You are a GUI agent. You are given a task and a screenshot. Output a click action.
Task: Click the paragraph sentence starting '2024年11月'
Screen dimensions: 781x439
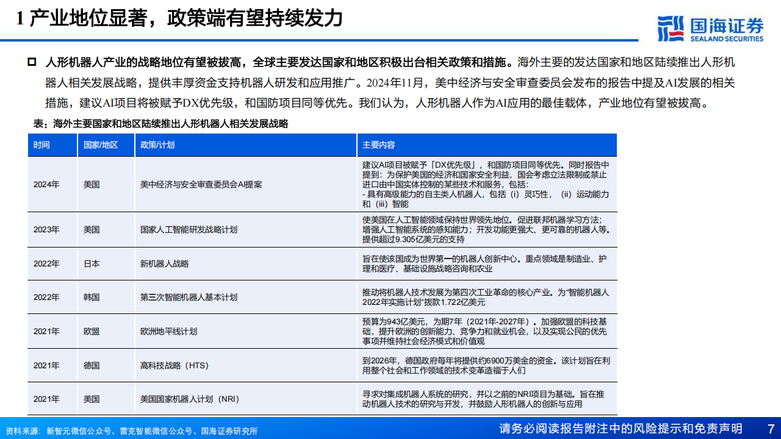click(x=390, y=93)
